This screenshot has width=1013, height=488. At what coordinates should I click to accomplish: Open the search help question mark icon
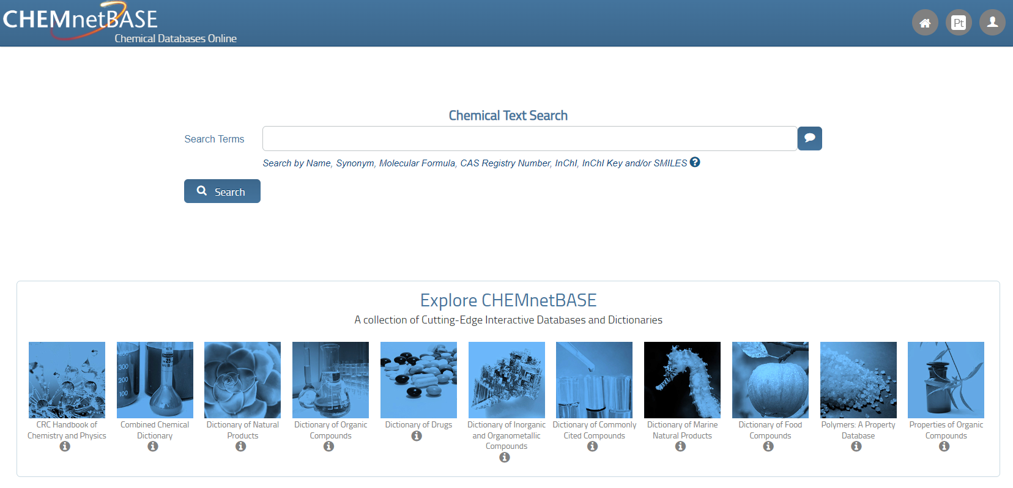(x=695, y=162)
